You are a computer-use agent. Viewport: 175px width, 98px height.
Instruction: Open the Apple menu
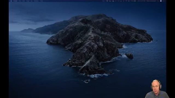click(x=11, y=1)
